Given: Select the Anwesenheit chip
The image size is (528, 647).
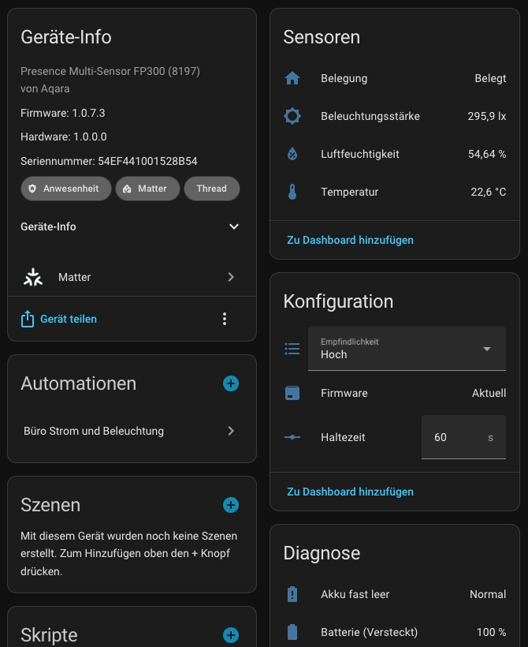Looking at the screenshot, I should point(65,189).
